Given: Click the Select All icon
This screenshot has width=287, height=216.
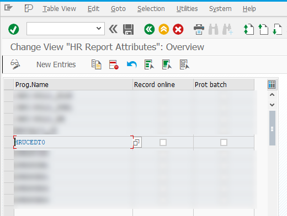Looking at the screenshot, I should 149,64.
